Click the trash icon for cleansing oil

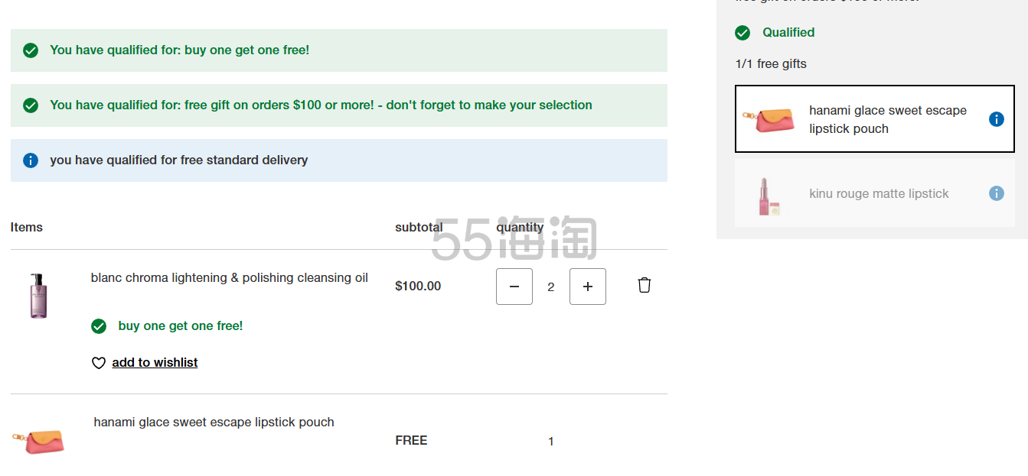(x=645, y=285)
